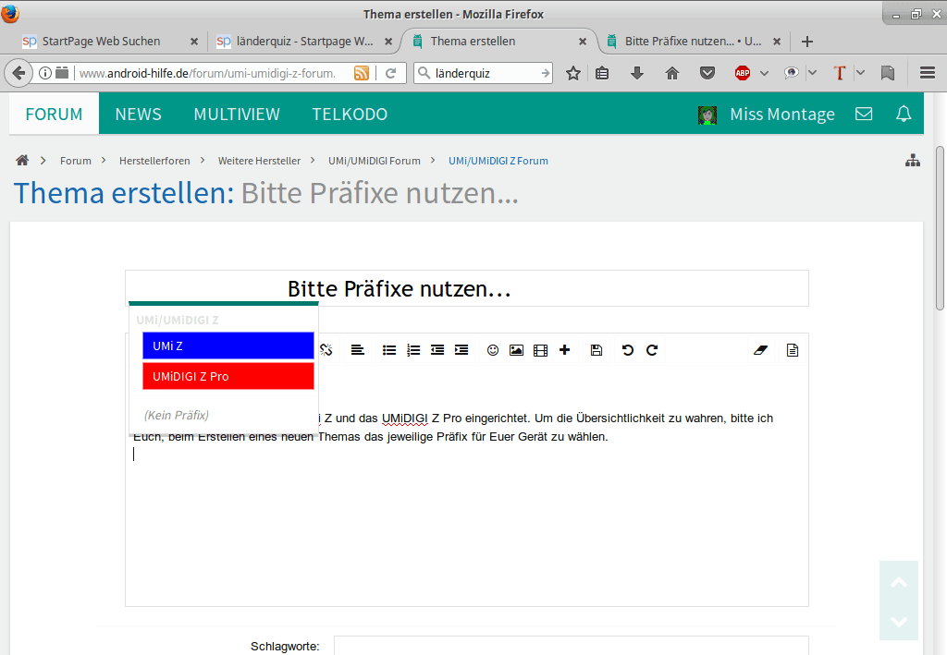Image resolution: width=947 pixels, height=655 pixels.
Task: Click the insert media film icon
Action: pos(541,350)
